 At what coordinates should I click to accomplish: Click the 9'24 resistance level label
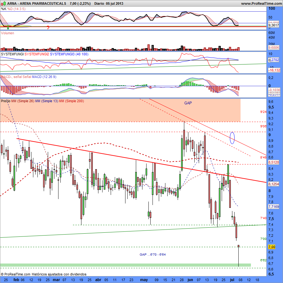coord(263,112)
